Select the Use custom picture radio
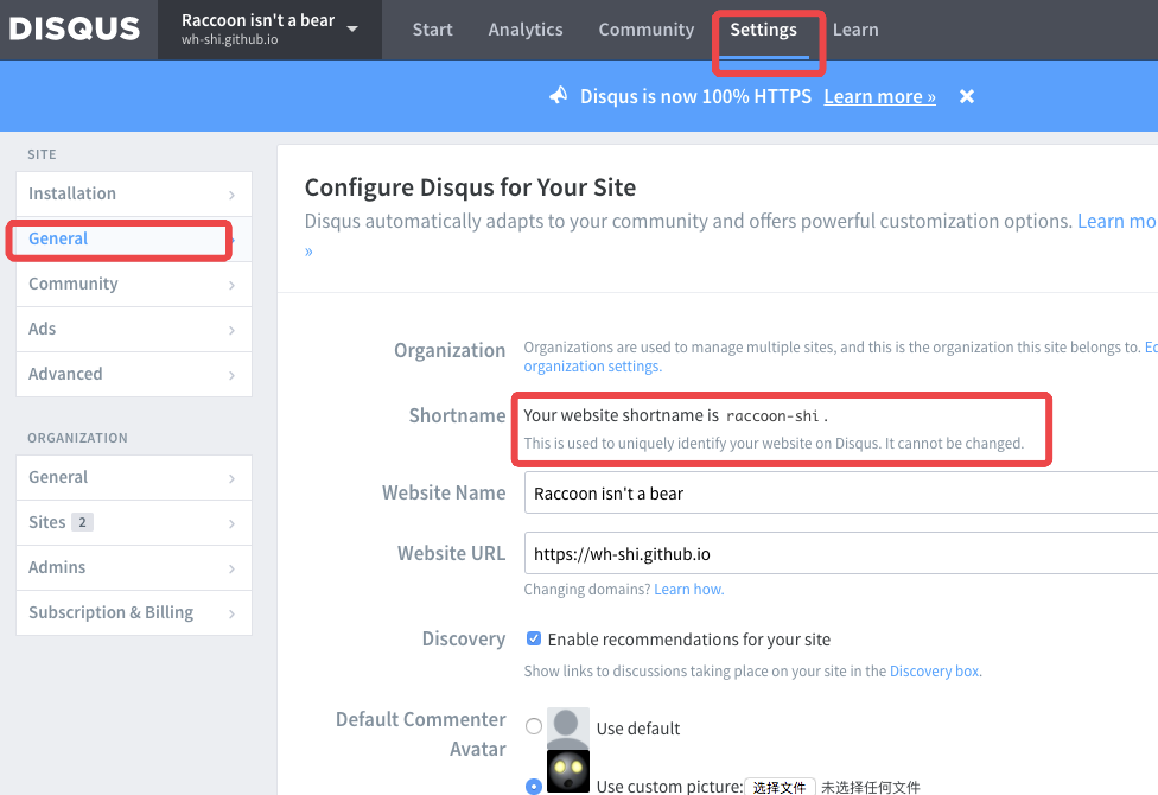 (533, 786)
